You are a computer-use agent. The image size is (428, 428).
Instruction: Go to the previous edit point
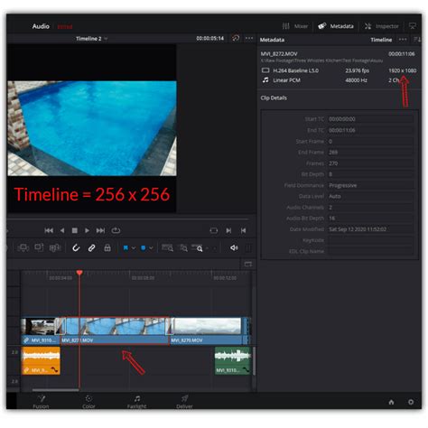[243, 231]
